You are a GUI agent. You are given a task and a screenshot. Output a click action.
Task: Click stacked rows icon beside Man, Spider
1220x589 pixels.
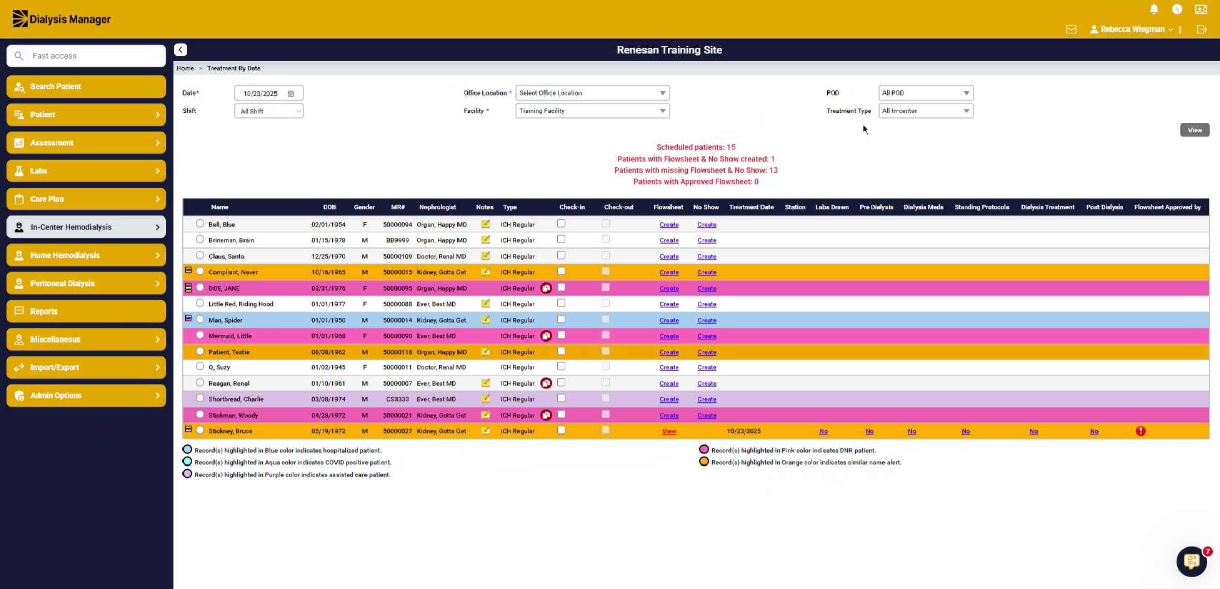pyautogui.click(x=188, y=318)
